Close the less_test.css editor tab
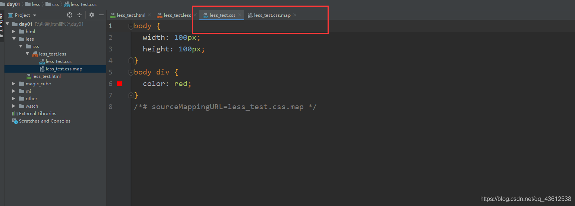The image size is (575, 206). pyautogui.click(x=240, y=15)
